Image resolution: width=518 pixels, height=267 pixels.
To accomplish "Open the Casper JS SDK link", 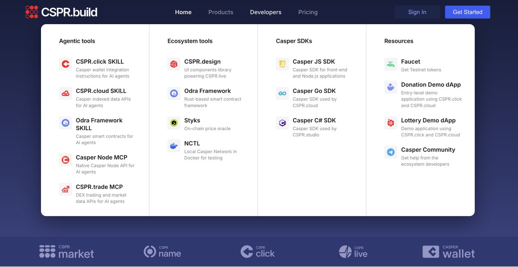I will point(314,62).
